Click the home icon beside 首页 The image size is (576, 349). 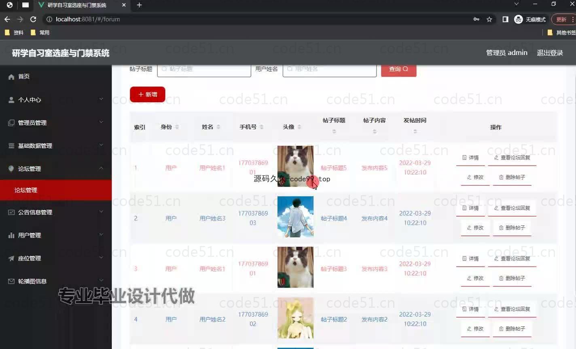click(x=11, y=77)
